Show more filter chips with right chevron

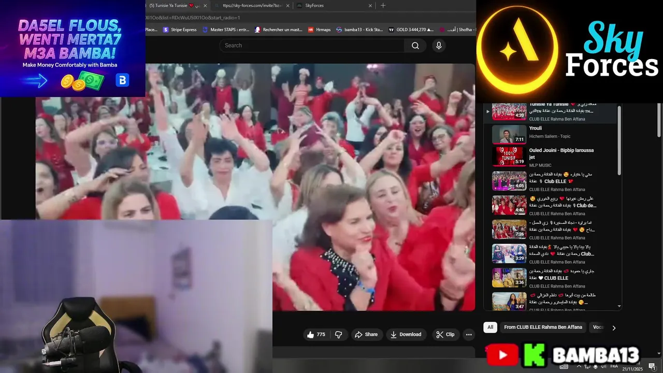coord(614,328)
